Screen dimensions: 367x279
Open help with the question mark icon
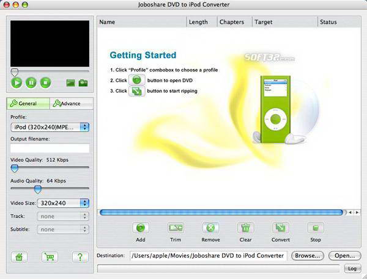(x=80, y=257)
